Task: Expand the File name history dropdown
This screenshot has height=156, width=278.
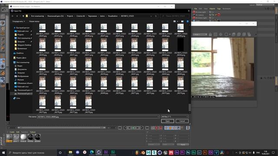Action: [158, 117]
